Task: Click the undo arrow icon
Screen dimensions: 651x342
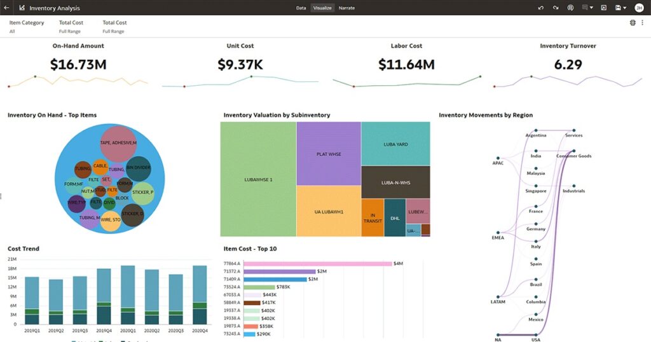Action: pyautogui.click(x=541, y=8)
